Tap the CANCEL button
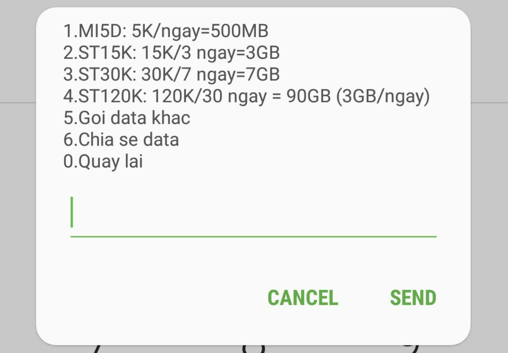This screenshot has height=353, width=508. pos(302,298)
